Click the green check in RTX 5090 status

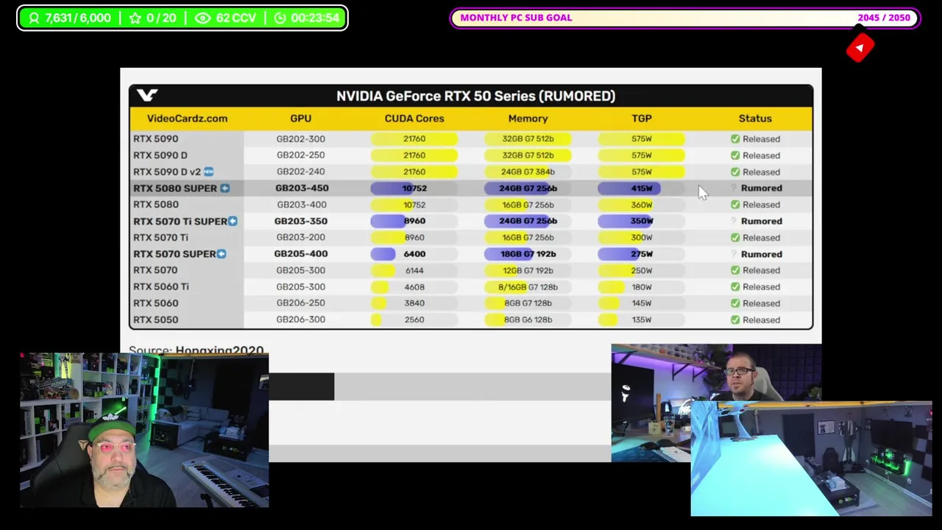pos(735,139)
